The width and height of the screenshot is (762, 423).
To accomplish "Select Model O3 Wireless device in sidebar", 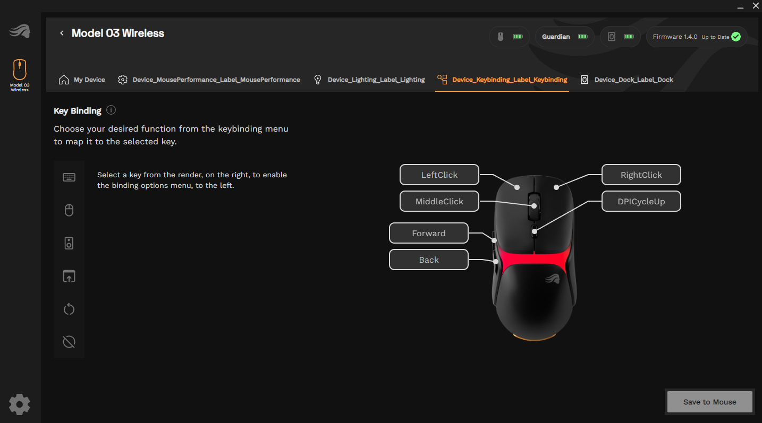I will [x=20, y=75].
